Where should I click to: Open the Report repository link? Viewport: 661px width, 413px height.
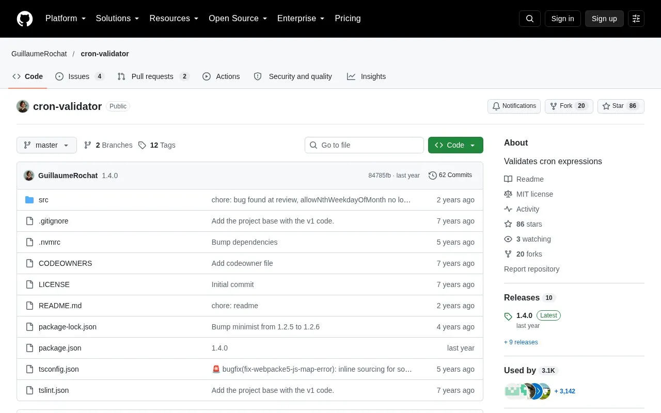pos(531,269)
